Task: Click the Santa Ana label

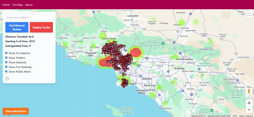Action: 150,85
